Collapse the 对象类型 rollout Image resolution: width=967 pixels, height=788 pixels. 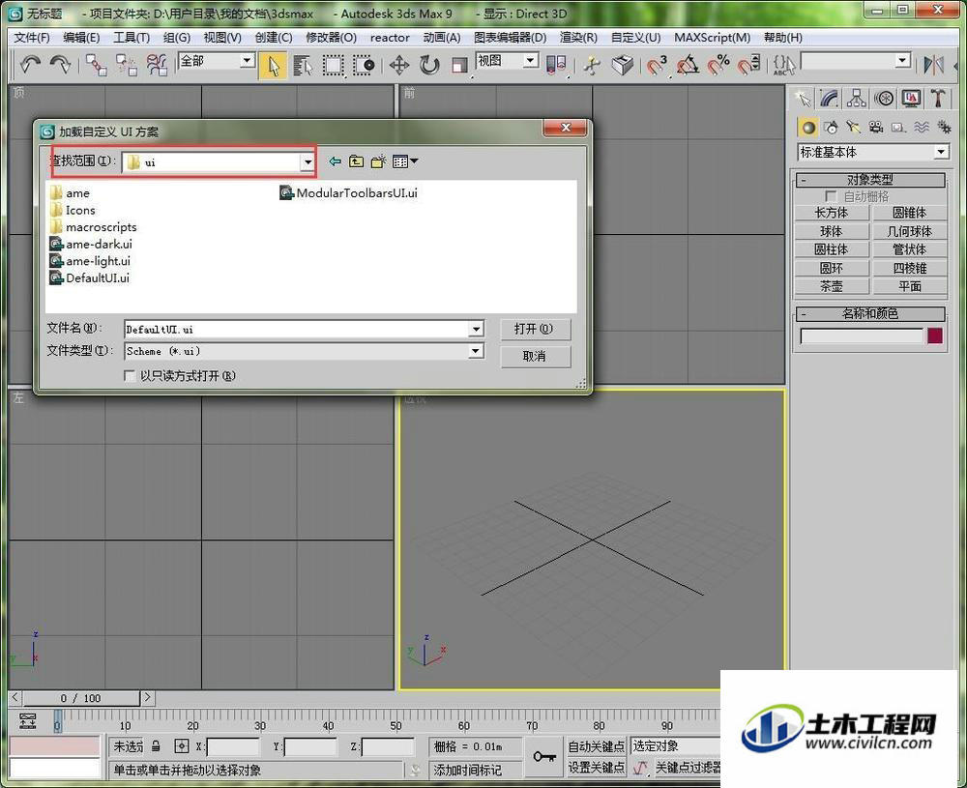pyautogui.click(x=870, y=180)
